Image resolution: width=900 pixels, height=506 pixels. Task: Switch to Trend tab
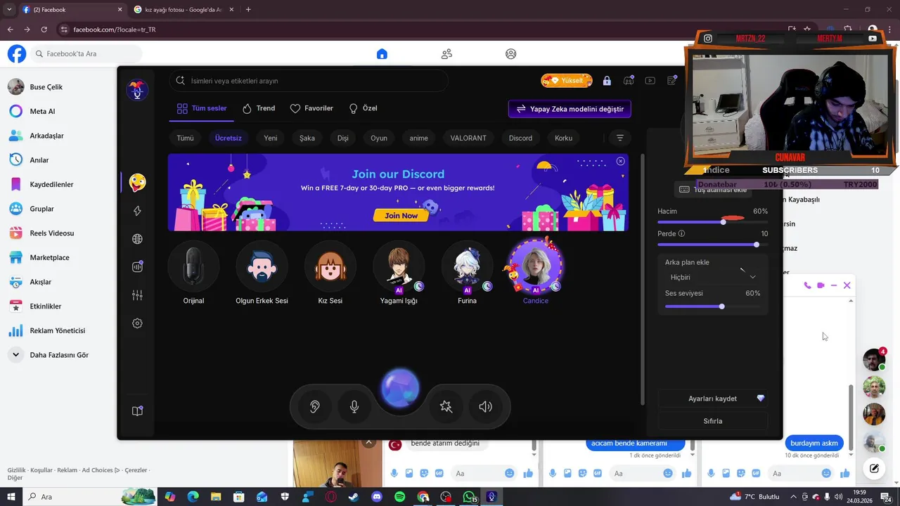pos(259,108)
